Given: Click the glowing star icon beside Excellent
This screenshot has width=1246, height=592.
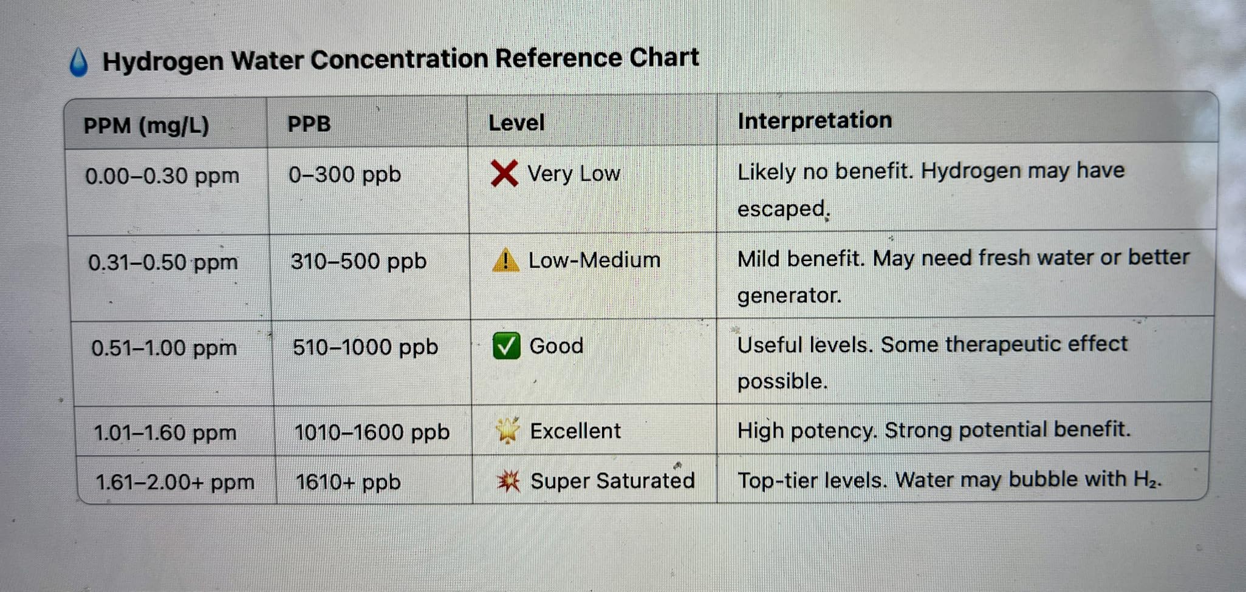Looking at the screenshot, I should click(x=507, y=430).
